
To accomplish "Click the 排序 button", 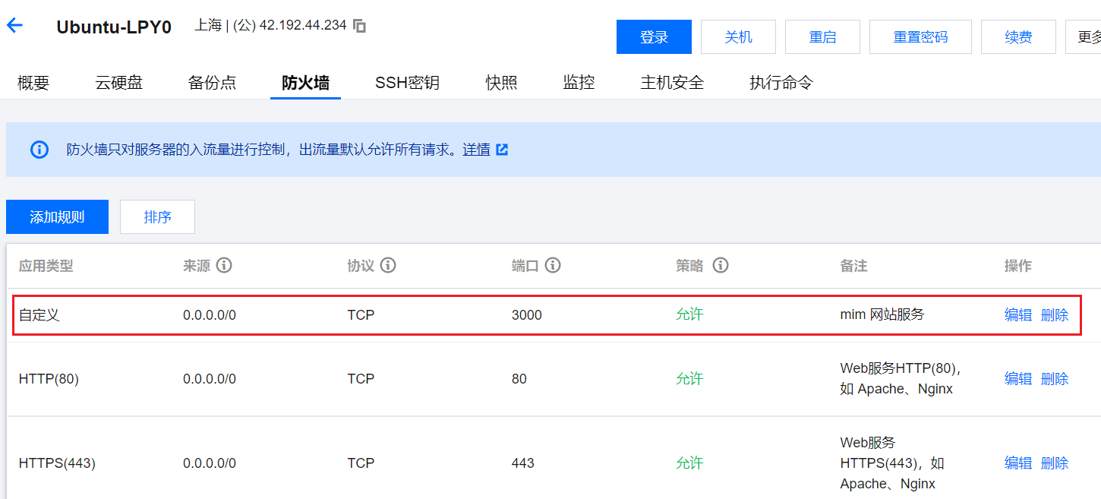I will click(x=157, y=217).
